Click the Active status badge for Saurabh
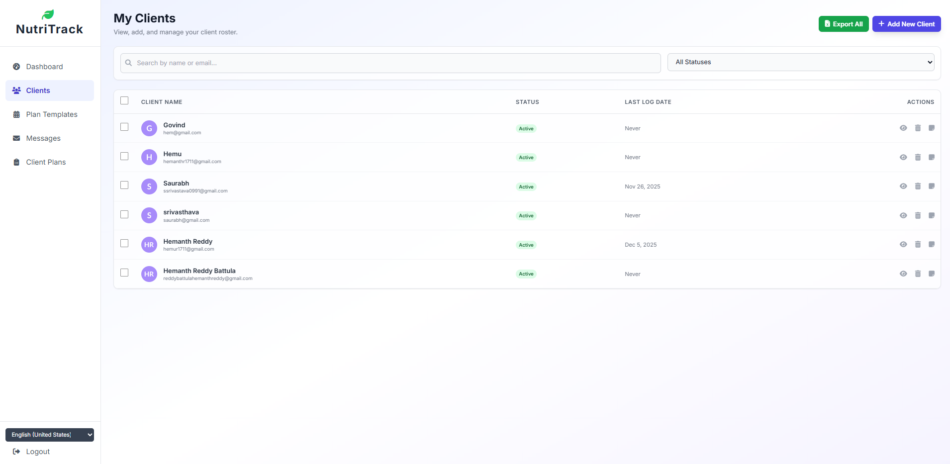Screen dimensions: 950x464 526,186
